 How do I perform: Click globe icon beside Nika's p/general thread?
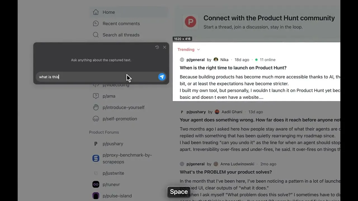tap(182, 60)
